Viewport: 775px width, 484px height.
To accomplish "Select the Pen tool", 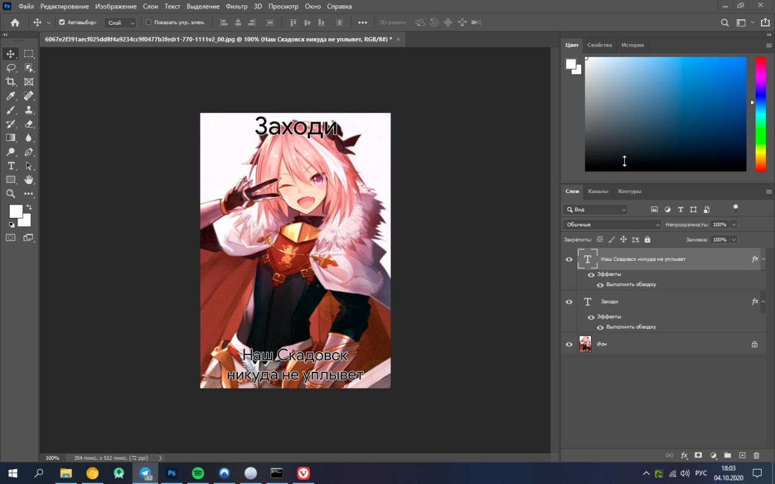I will point(28,152).
